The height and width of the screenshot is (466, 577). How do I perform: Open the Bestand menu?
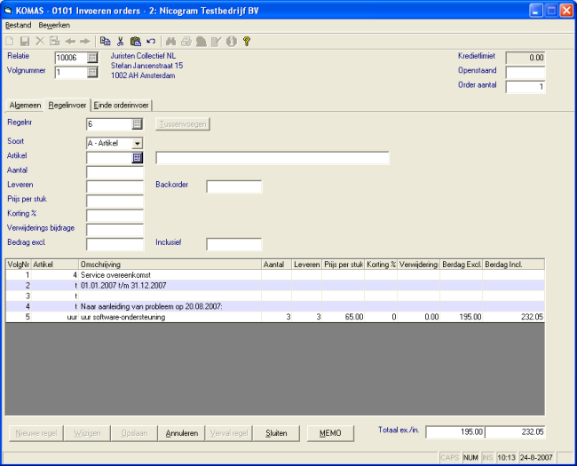click(x=18, y=25)
